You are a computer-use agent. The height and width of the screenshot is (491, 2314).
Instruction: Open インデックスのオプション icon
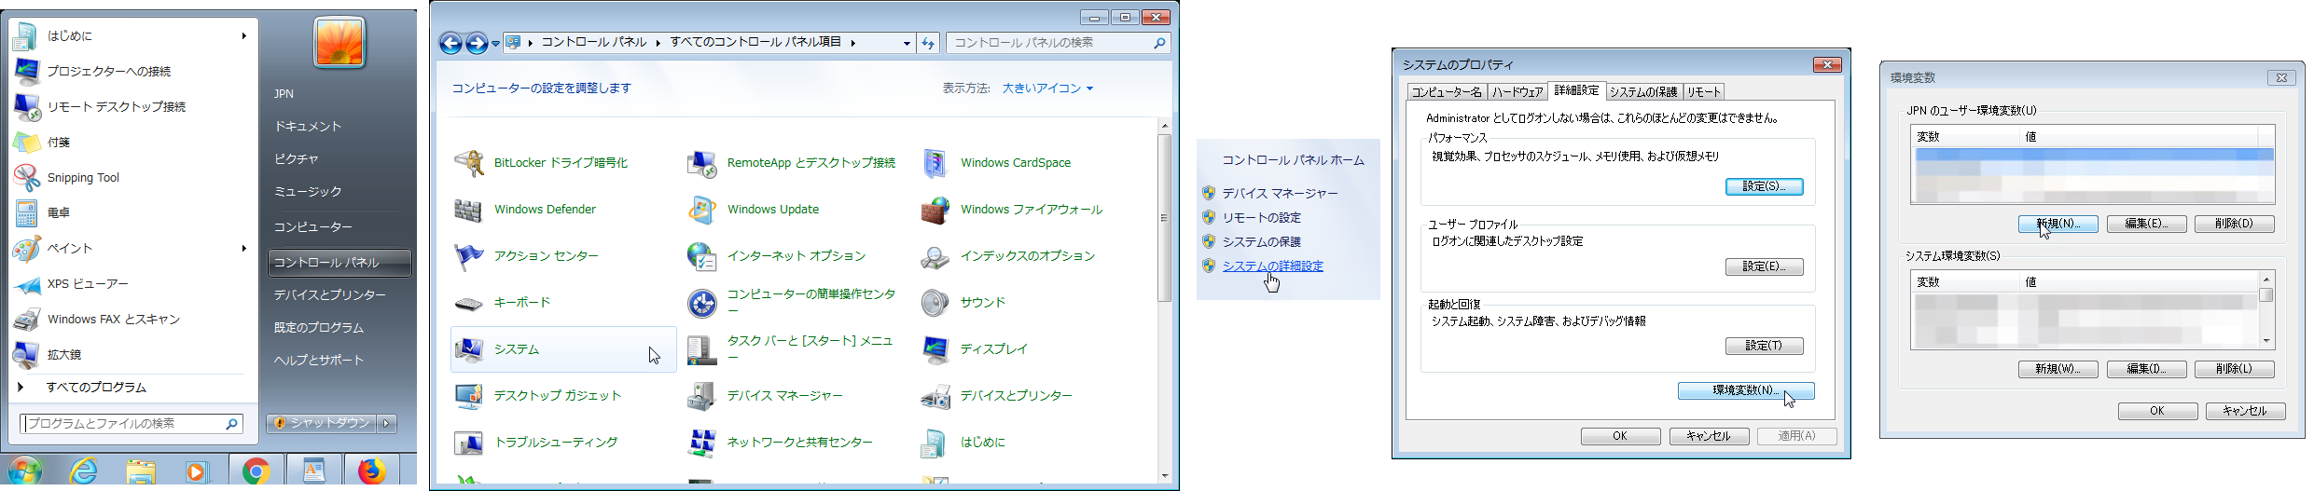click(x=935, y=256)
